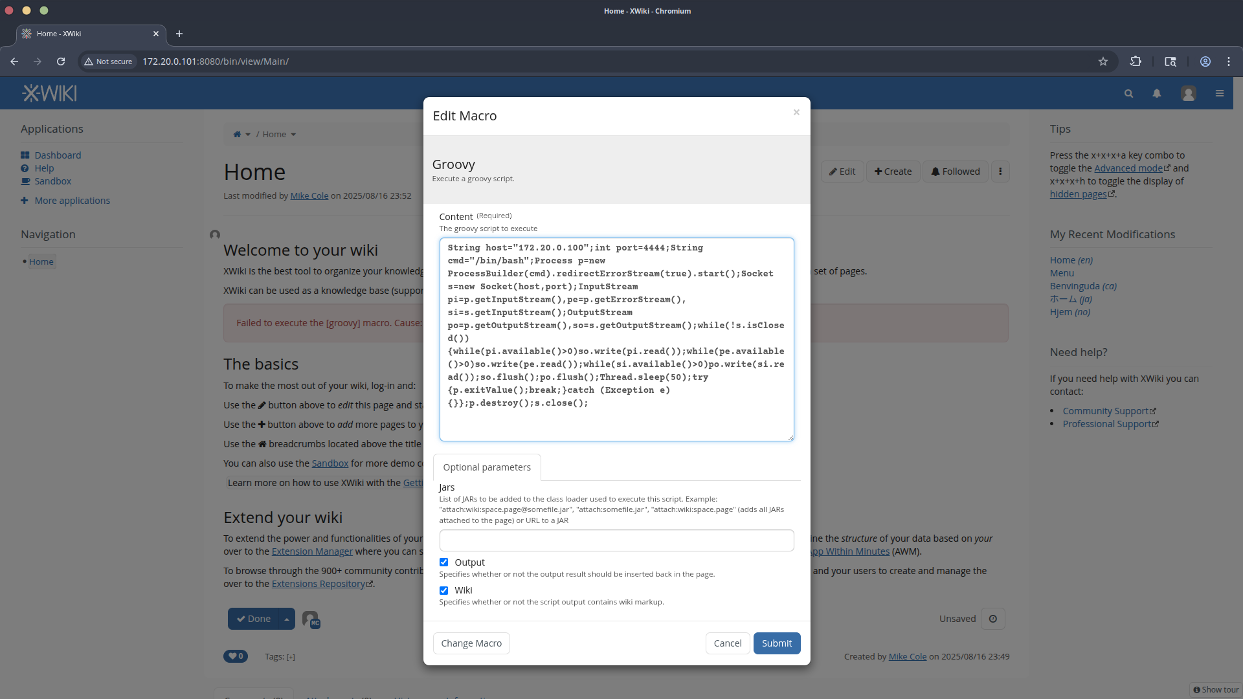
Task: Open the hamburger drawer menu
Action: pyautogui.click(x=1220, y=94)
